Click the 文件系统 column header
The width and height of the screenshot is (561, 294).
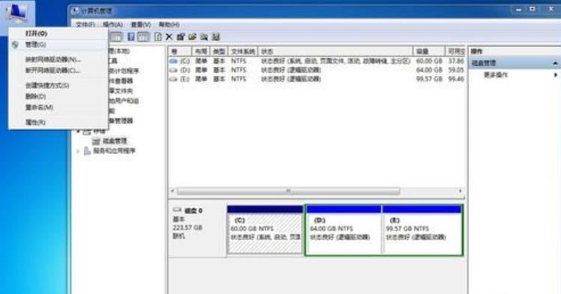[x=242, y=52]
